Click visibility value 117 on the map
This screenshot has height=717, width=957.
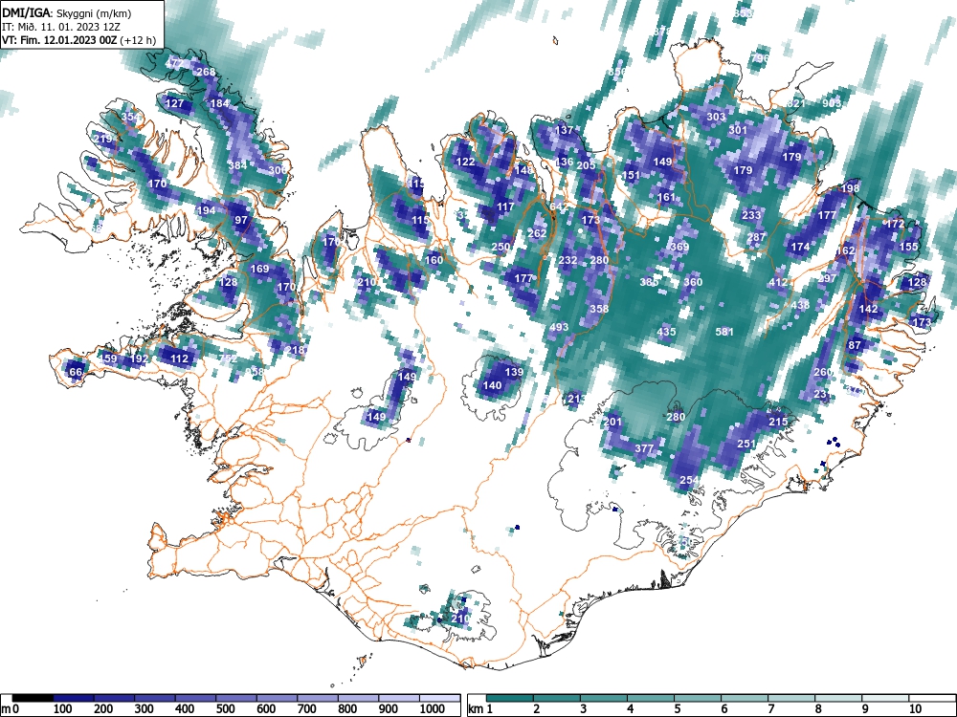pos(505,206)
